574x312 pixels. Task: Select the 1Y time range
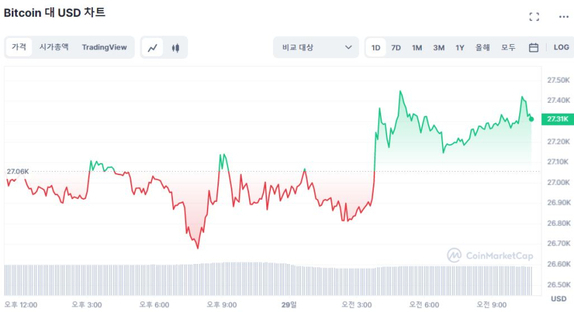[x=460, y=47]
